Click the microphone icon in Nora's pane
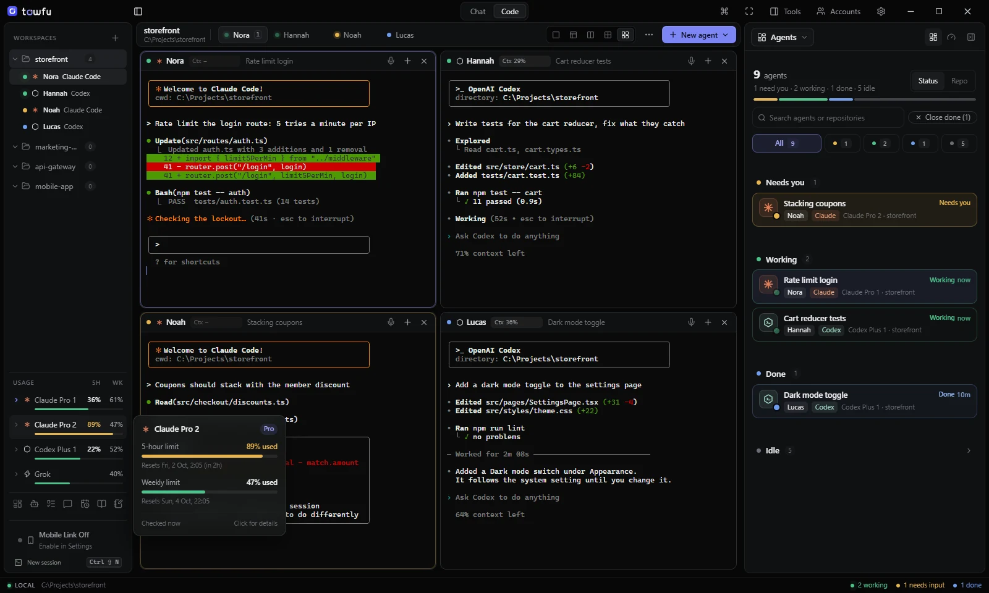 point(391,61)
